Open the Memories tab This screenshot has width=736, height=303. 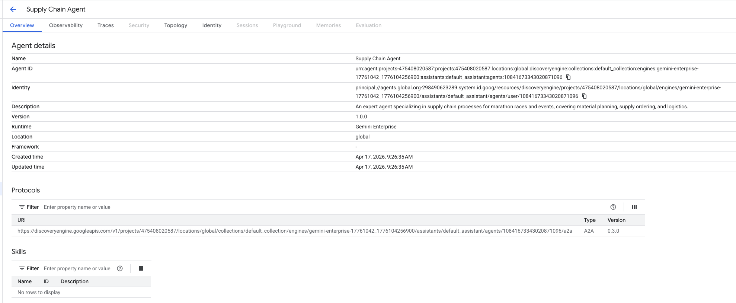click(329, 25)
